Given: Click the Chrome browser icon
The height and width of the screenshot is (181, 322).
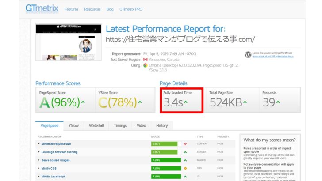Looking at the screenshot, I should pos(146,65).
